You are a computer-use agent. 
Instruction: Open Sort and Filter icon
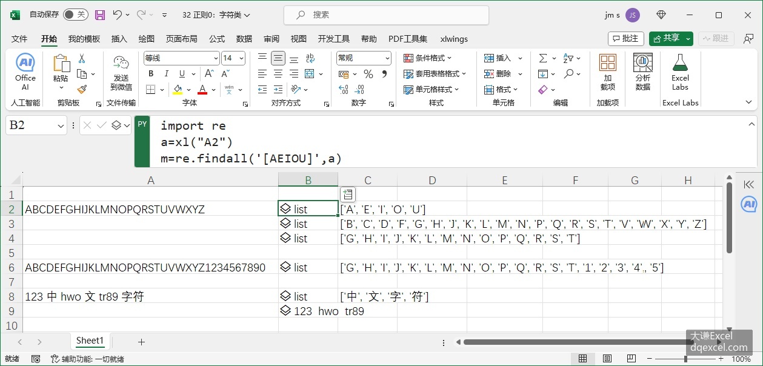[569, 58]
